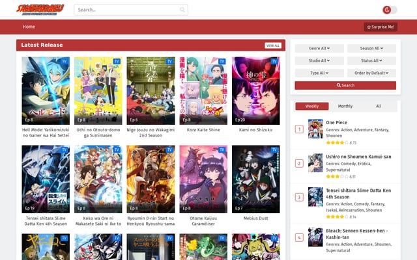The height and width of the screenshot is (260, 417).
Task: Open Uchi no Otouto-domo ga Sumimasen poster
Action: (x=98, y=91)
